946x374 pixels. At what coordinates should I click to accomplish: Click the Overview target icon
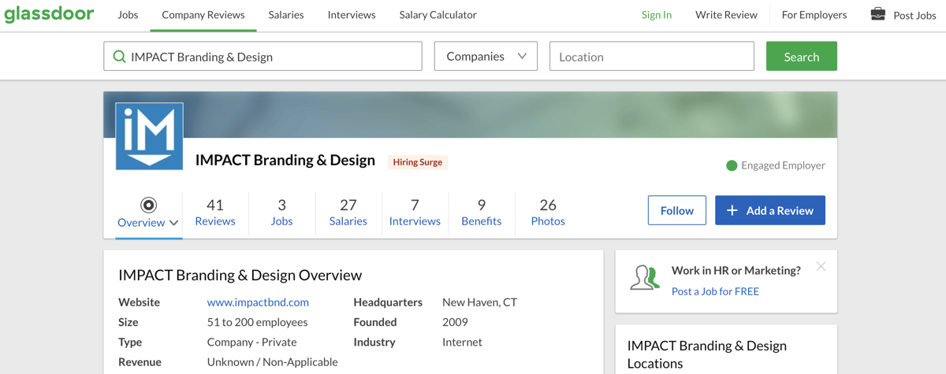click(148, 205)
